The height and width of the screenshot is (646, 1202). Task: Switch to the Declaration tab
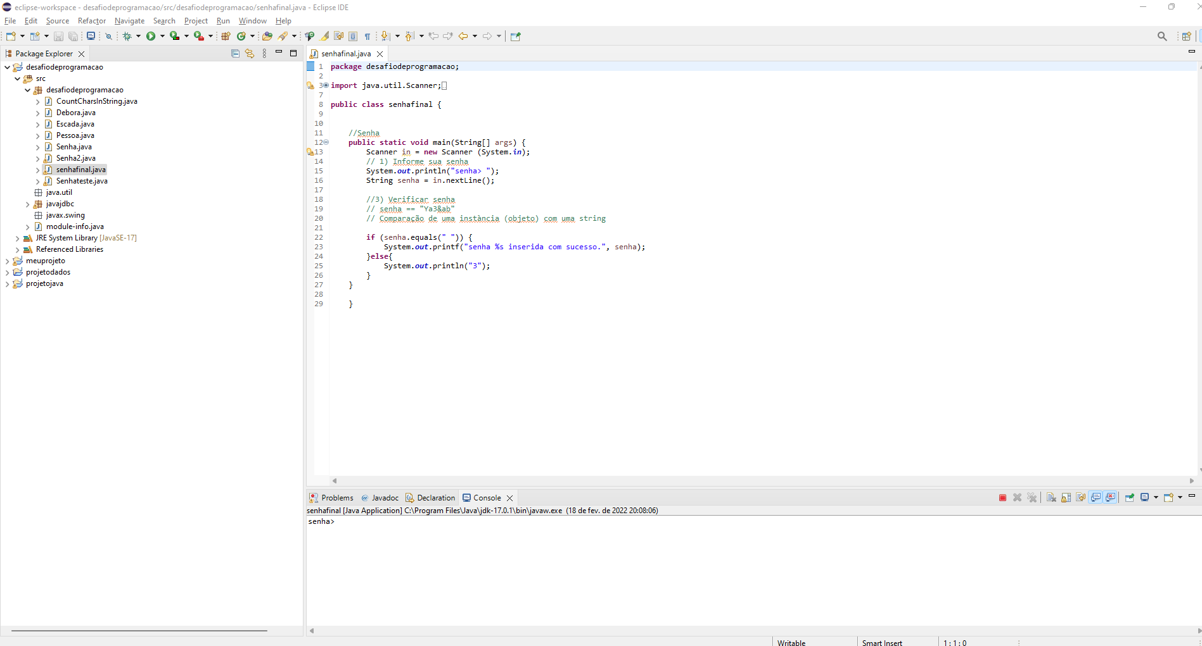(430, 498)
